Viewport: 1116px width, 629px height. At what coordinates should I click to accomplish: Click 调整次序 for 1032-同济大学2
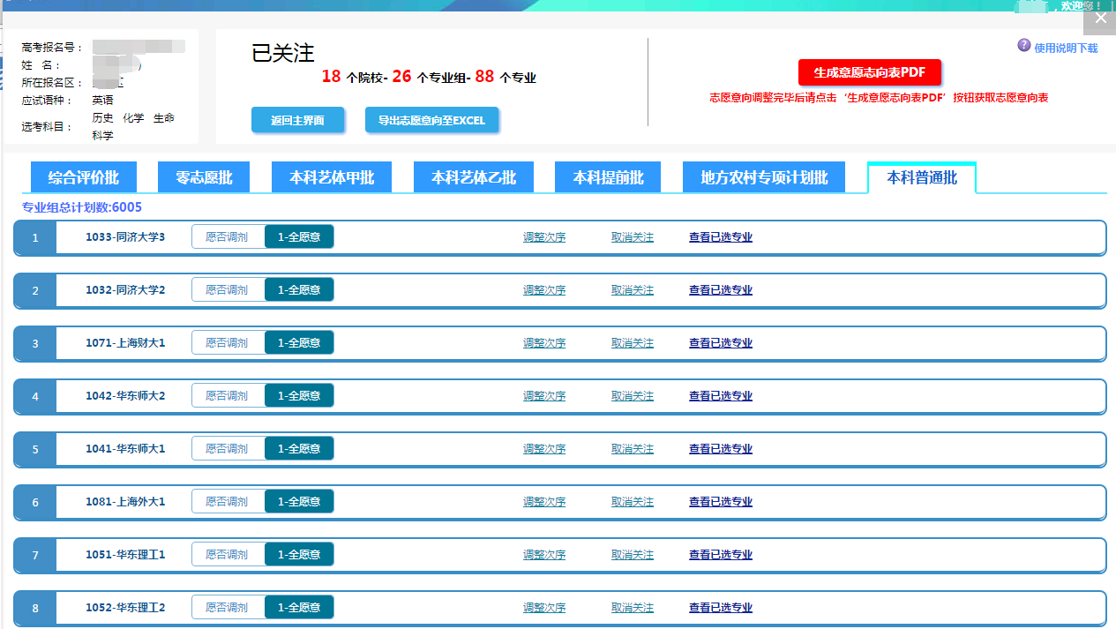tap(544, 290)
